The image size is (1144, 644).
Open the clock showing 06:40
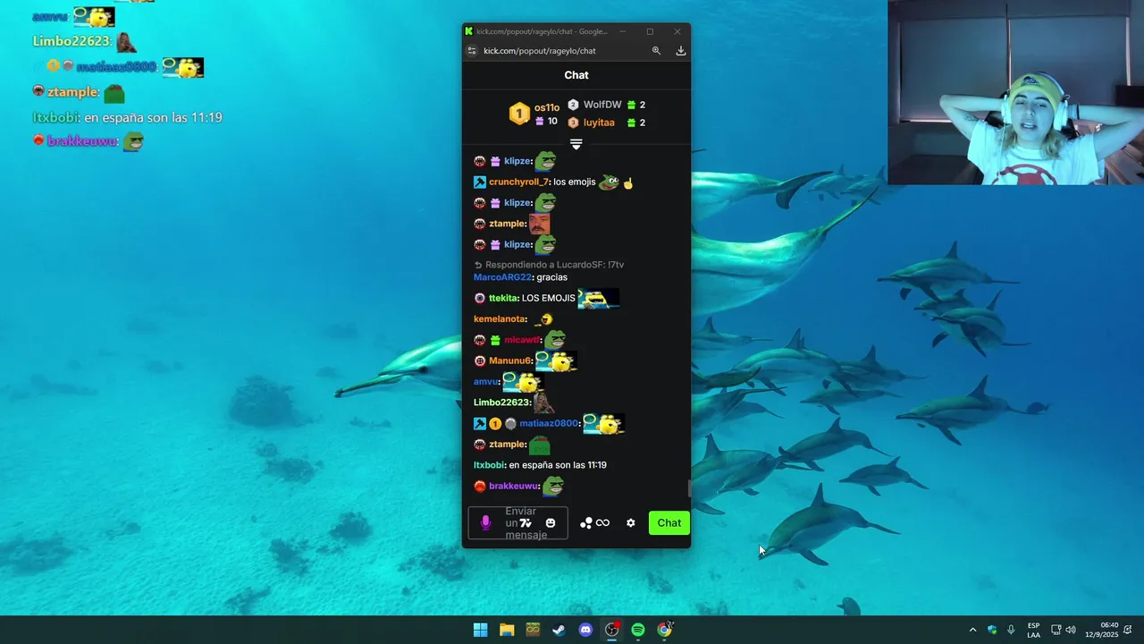(1102, 630)
